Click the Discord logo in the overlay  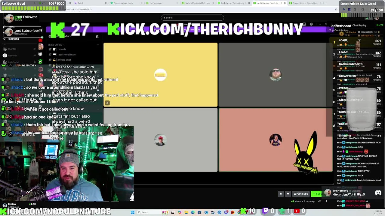(378, 193)
